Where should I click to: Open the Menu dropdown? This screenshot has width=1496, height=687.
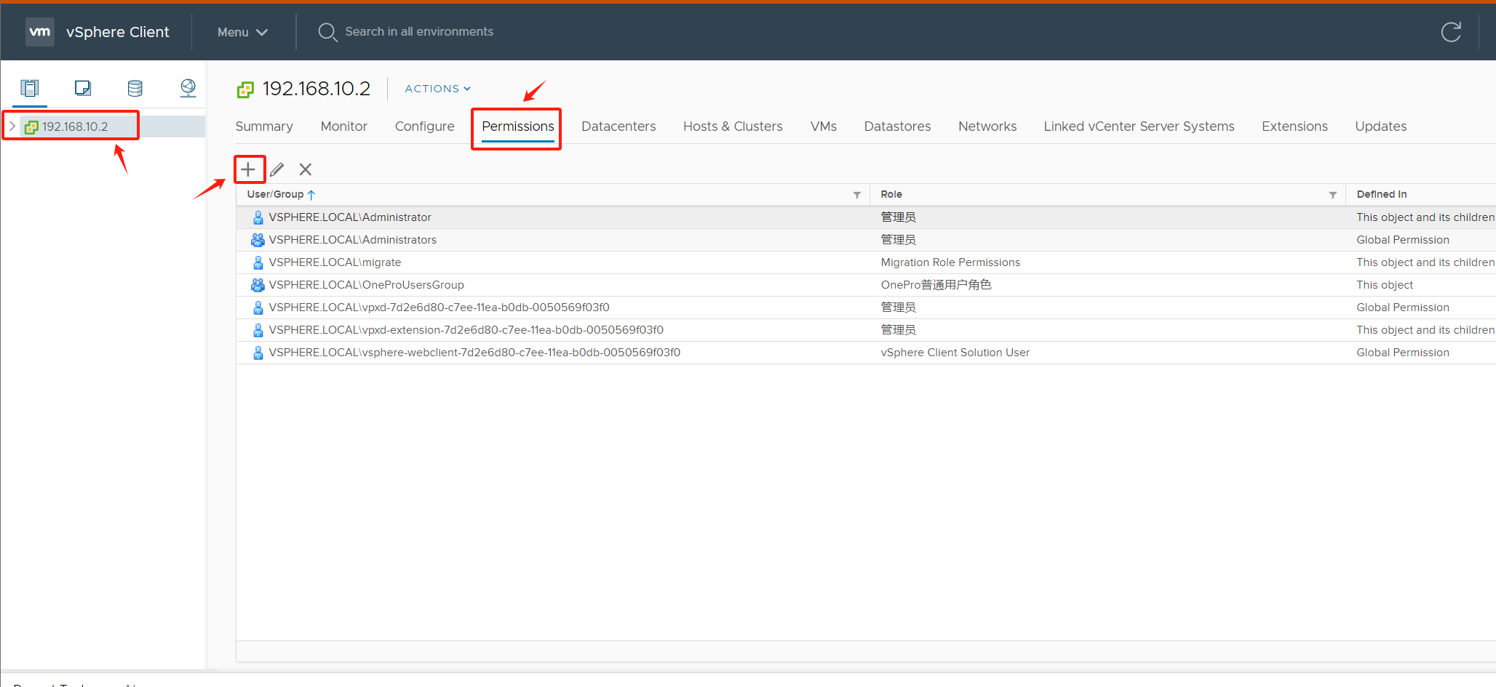(242, 32)
